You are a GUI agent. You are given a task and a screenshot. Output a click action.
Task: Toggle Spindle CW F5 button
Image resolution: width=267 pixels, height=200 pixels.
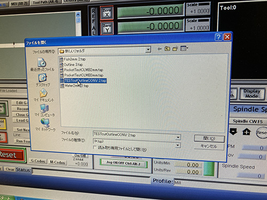(248, 121)
